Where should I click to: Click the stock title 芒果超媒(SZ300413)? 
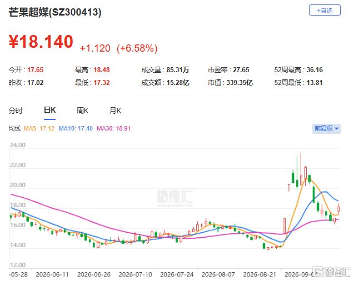pyautogui.click(x=55, y=12)
